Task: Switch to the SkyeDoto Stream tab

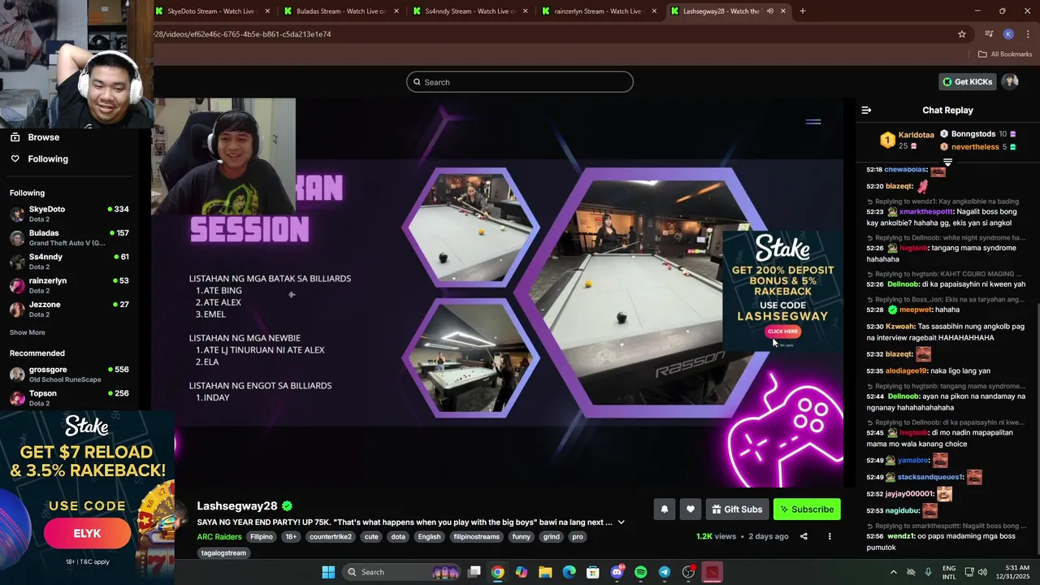Action: click(210, 11)
